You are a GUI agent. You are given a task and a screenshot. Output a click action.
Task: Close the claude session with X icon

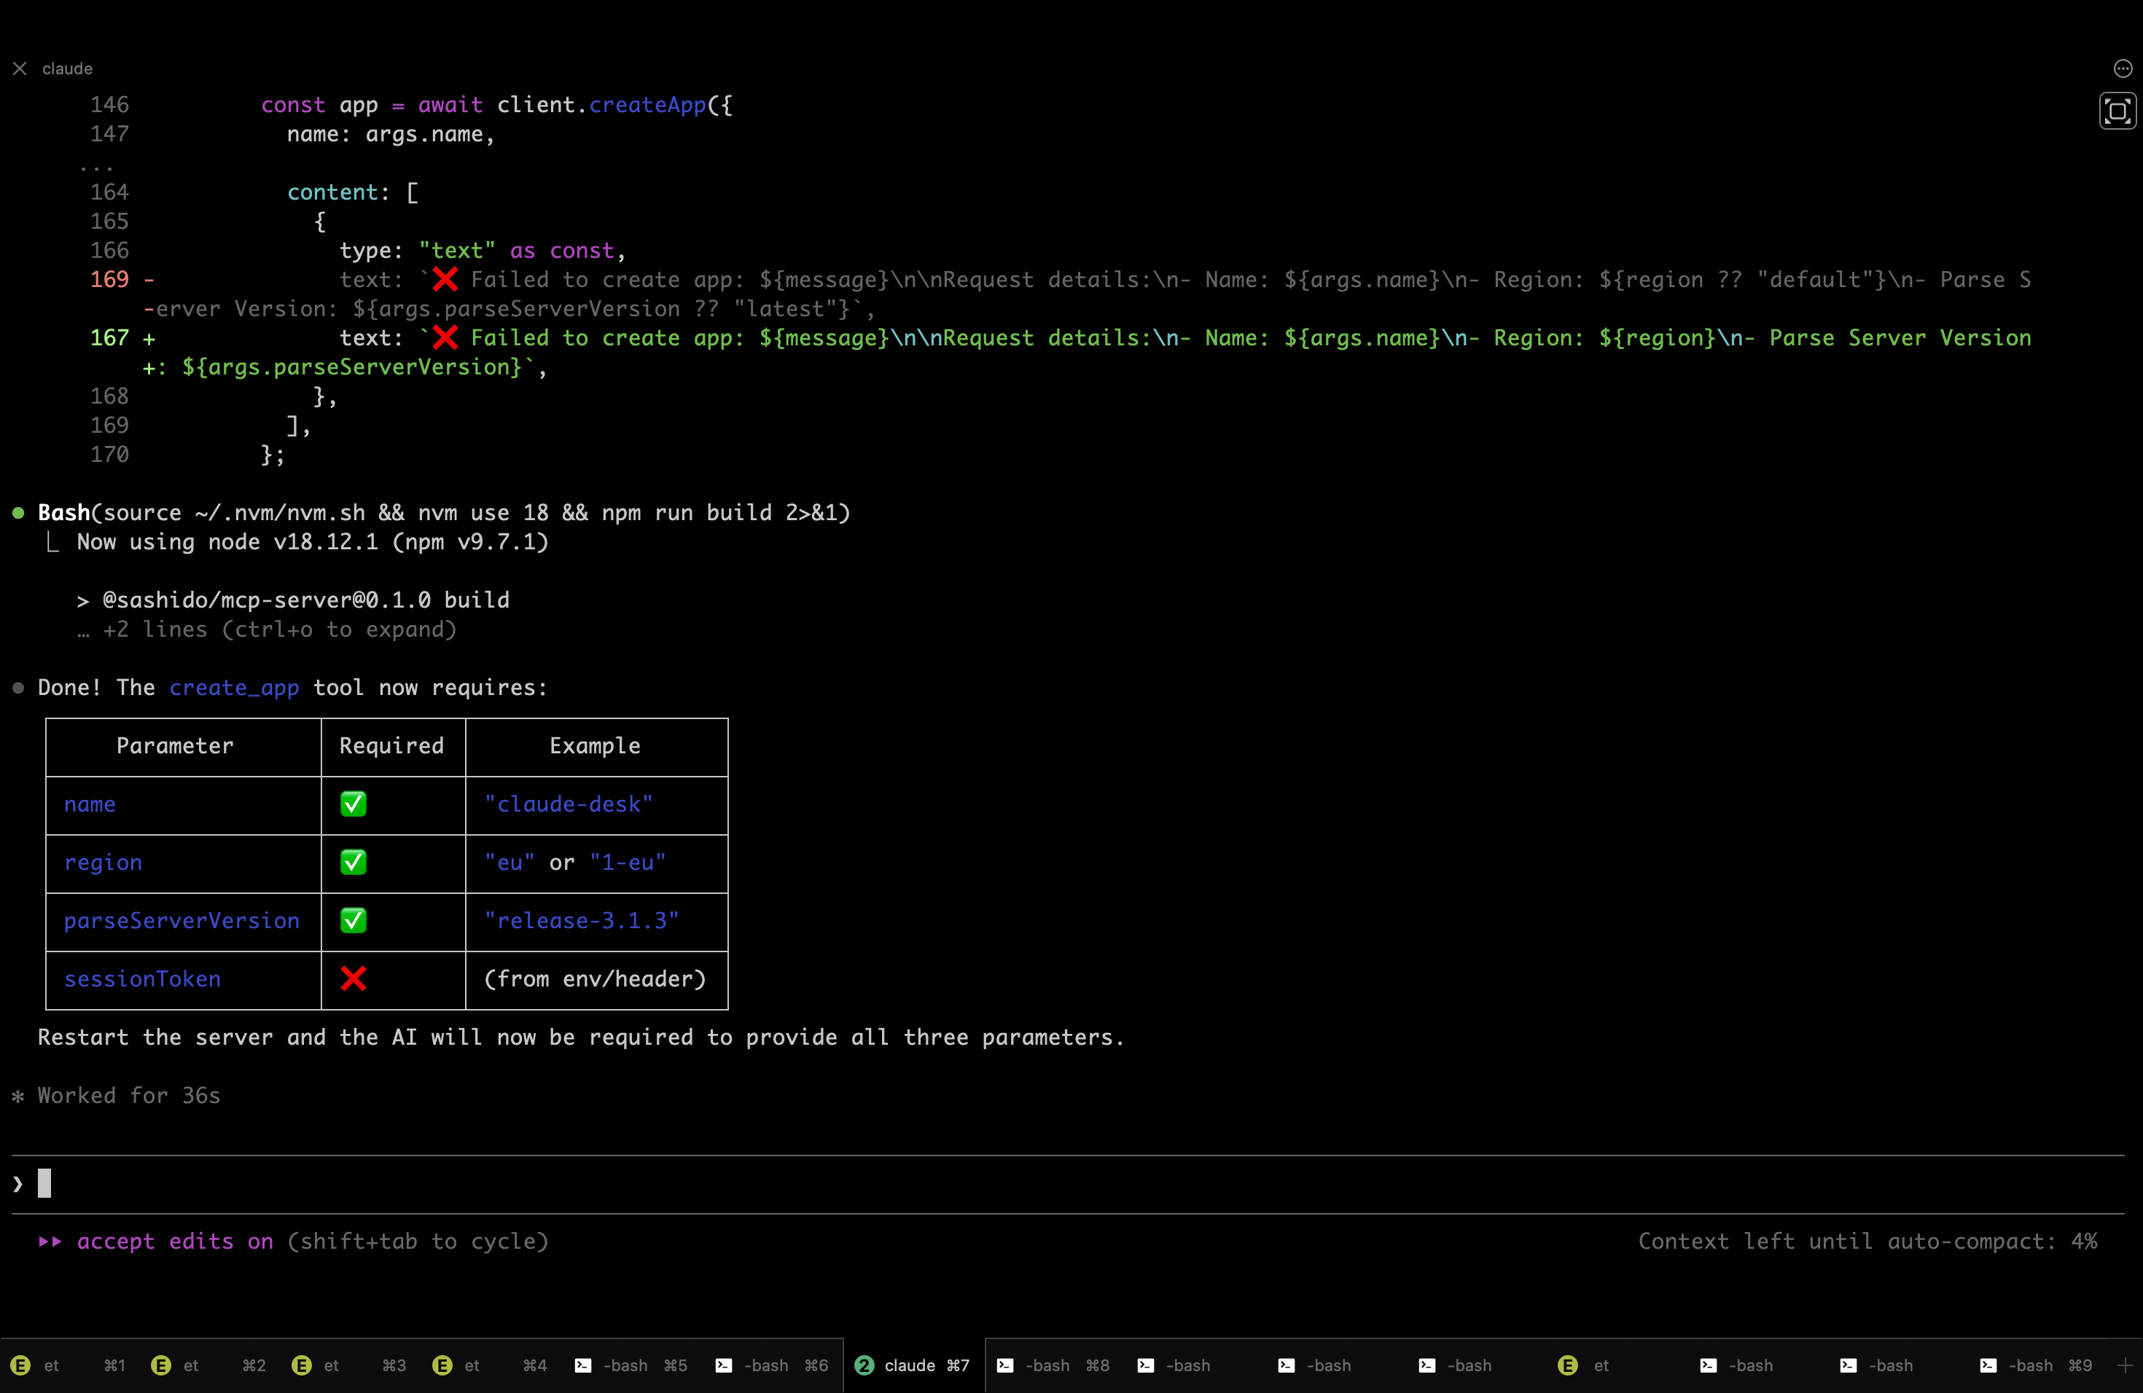(x=20, y=68)
